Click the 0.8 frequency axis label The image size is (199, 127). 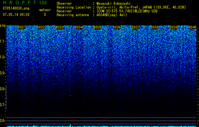click(x=2, y=89)
